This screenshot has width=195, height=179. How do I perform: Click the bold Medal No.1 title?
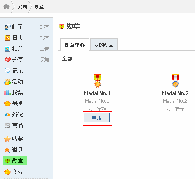pyautogui.click(x=97, y=93)
